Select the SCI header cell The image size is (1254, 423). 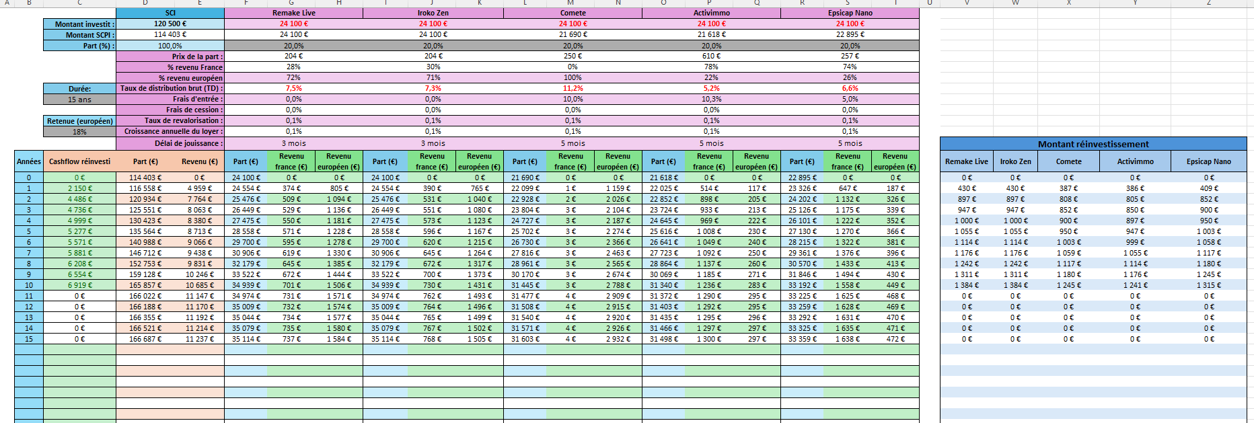coord(170,13)
